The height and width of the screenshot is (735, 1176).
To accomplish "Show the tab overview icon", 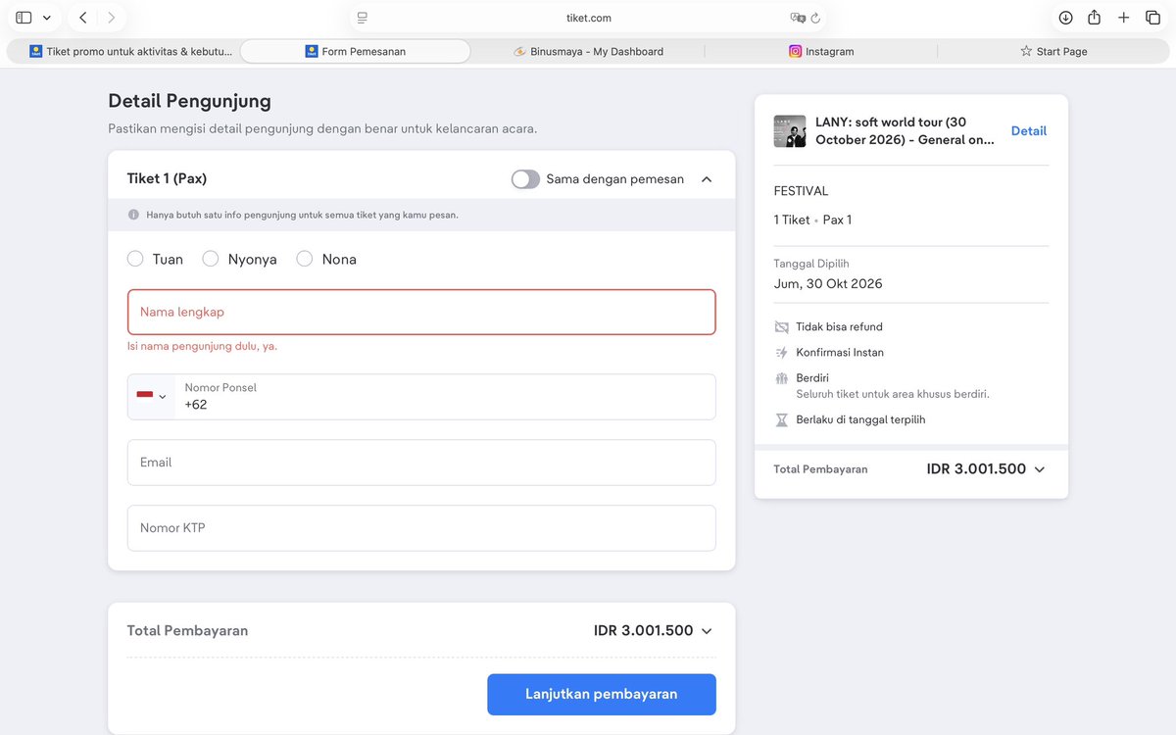I will point(1152,18).
